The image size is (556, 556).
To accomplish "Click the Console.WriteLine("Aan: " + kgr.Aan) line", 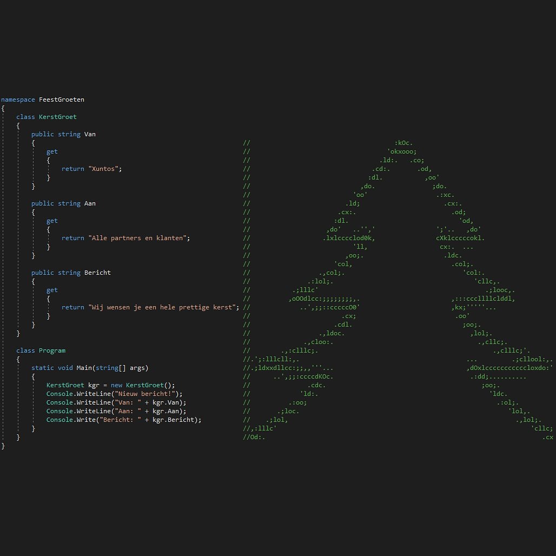I will (116, 412).
